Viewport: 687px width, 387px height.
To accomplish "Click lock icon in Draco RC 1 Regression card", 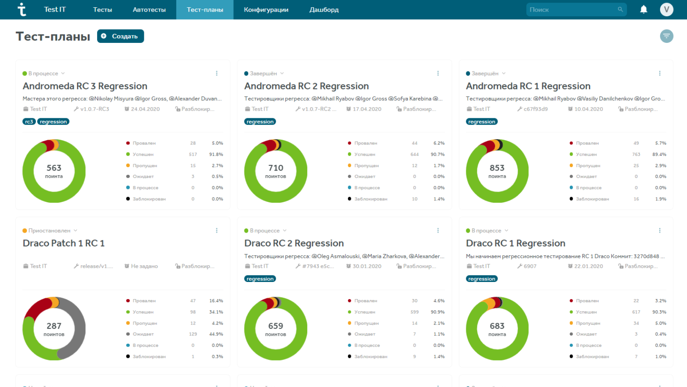I will 621,266.
